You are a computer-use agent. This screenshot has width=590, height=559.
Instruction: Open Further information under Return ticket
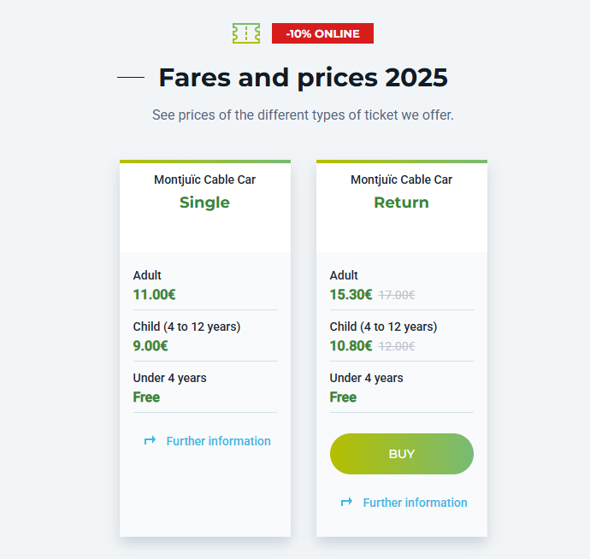tap(415, 503)
